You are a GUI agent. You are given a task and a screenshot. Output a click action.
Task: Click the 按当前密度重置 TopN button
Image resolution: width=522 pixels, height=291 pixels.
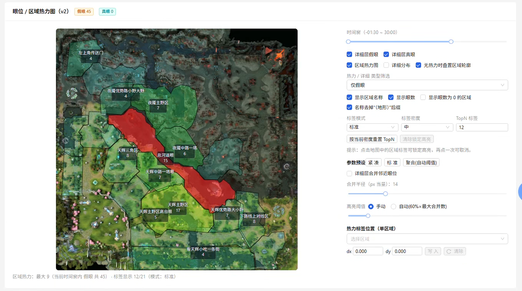point(372,139)
